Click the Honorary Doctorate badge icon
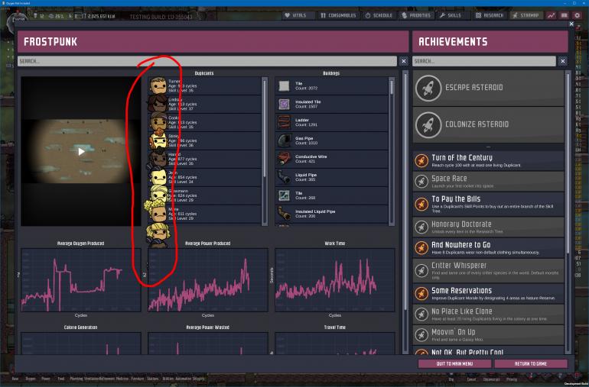This screenshot has width=589, height=387. (421, 227)
